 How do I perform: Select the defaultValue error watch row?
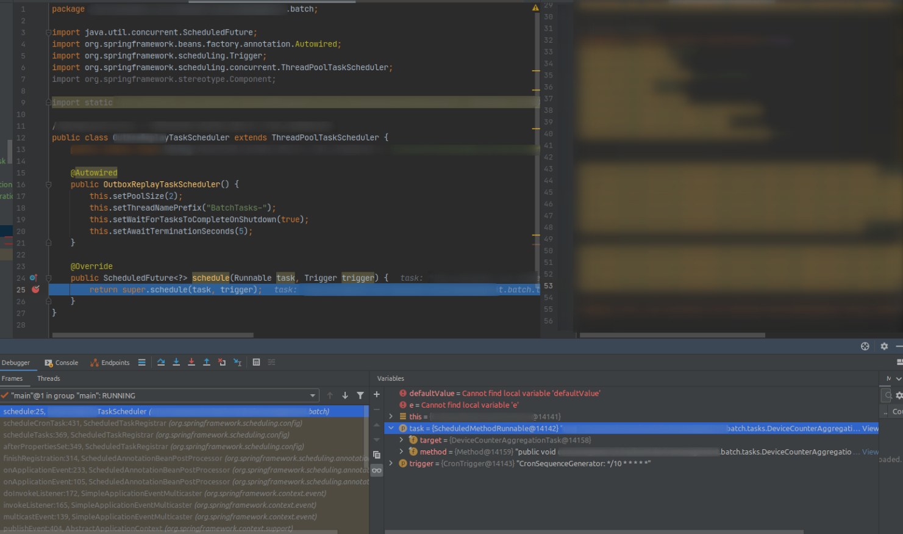[x=632, y=393]
